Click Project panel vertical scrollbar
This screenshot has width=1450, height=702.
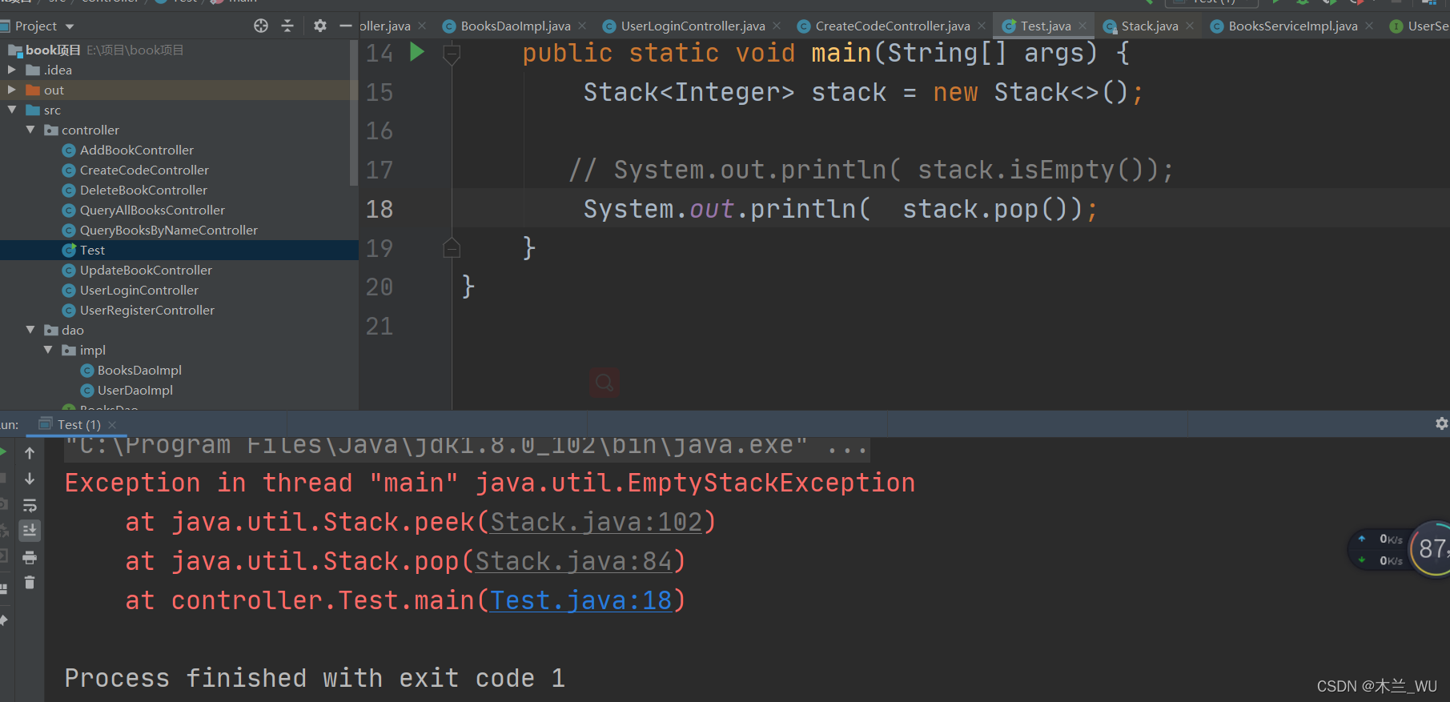tap(354, 112)
